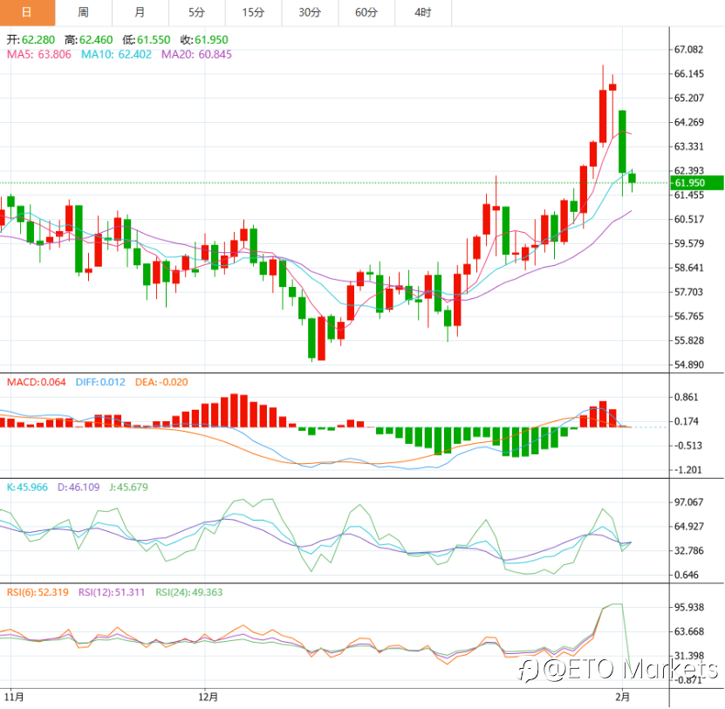Switch to the 周 weekly tab
The image size is (725, 709).
tap(84, 12)
